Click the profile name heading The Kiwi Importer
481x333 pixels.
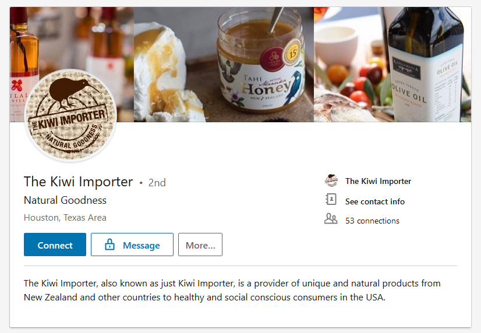point(78,182)
